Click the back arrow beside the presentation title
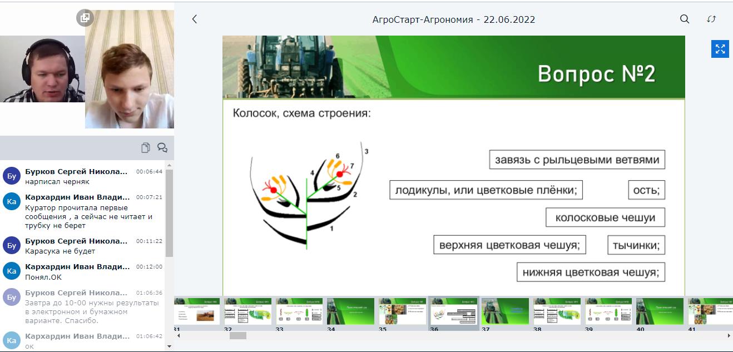This screenshot has height=352, width=733. coord(195,19)
